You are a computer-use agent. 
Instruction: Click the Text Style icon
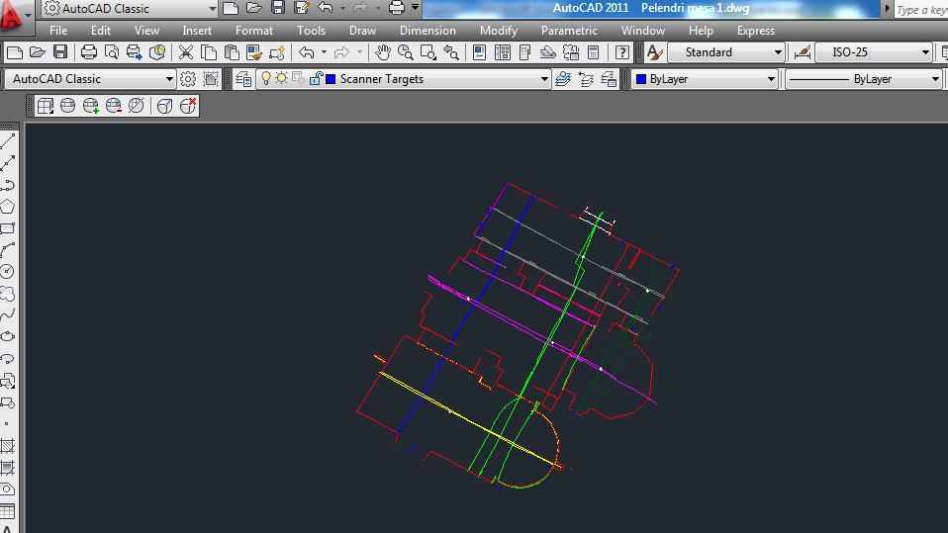[x=654, y=52]
